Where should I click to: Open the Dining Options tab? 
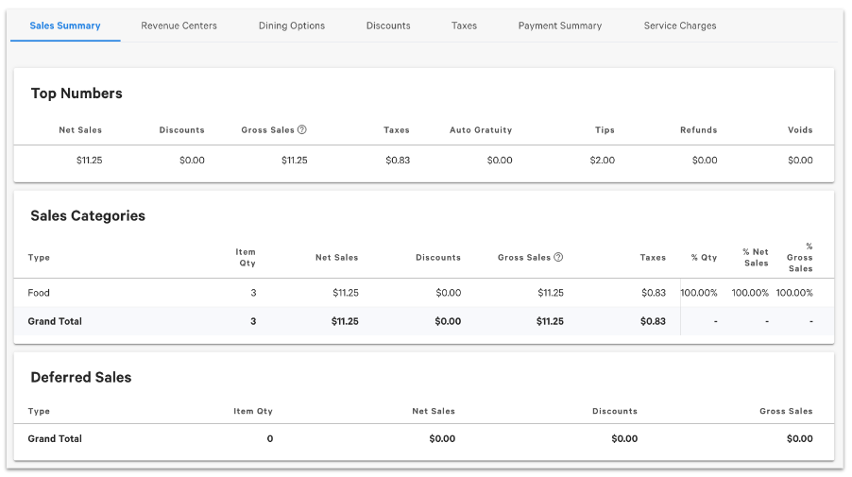click(x=291, y=26)
